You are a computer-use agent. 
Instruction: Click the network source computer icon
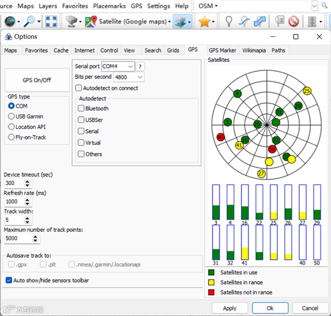(71, 21)
